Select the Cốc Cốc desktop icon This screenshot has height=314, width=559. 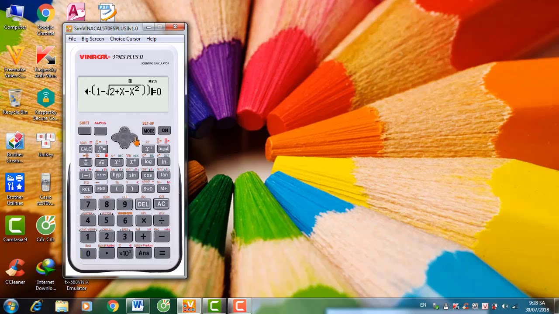pos(45,229)
